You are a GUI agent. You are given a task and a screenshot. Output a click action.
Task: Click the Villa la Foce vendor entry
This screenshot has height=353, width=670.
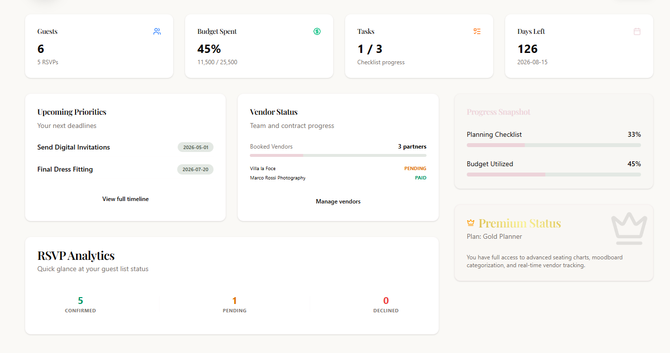tap(262, 168)
